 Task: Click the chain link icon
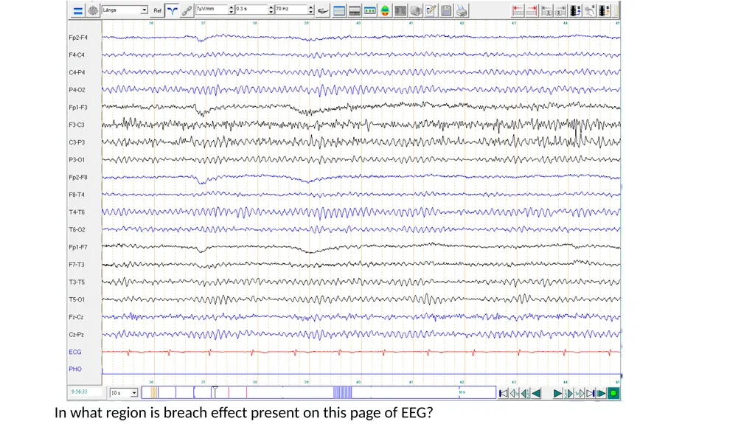(x=187, y=10)
